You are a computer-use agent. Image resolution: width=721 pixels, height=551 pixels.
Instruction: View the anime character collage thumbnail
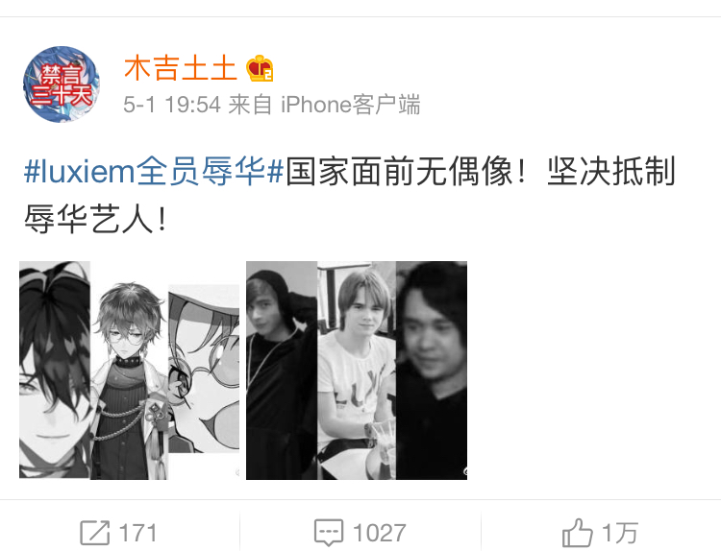pyautogui.click(x=129, y=371)
